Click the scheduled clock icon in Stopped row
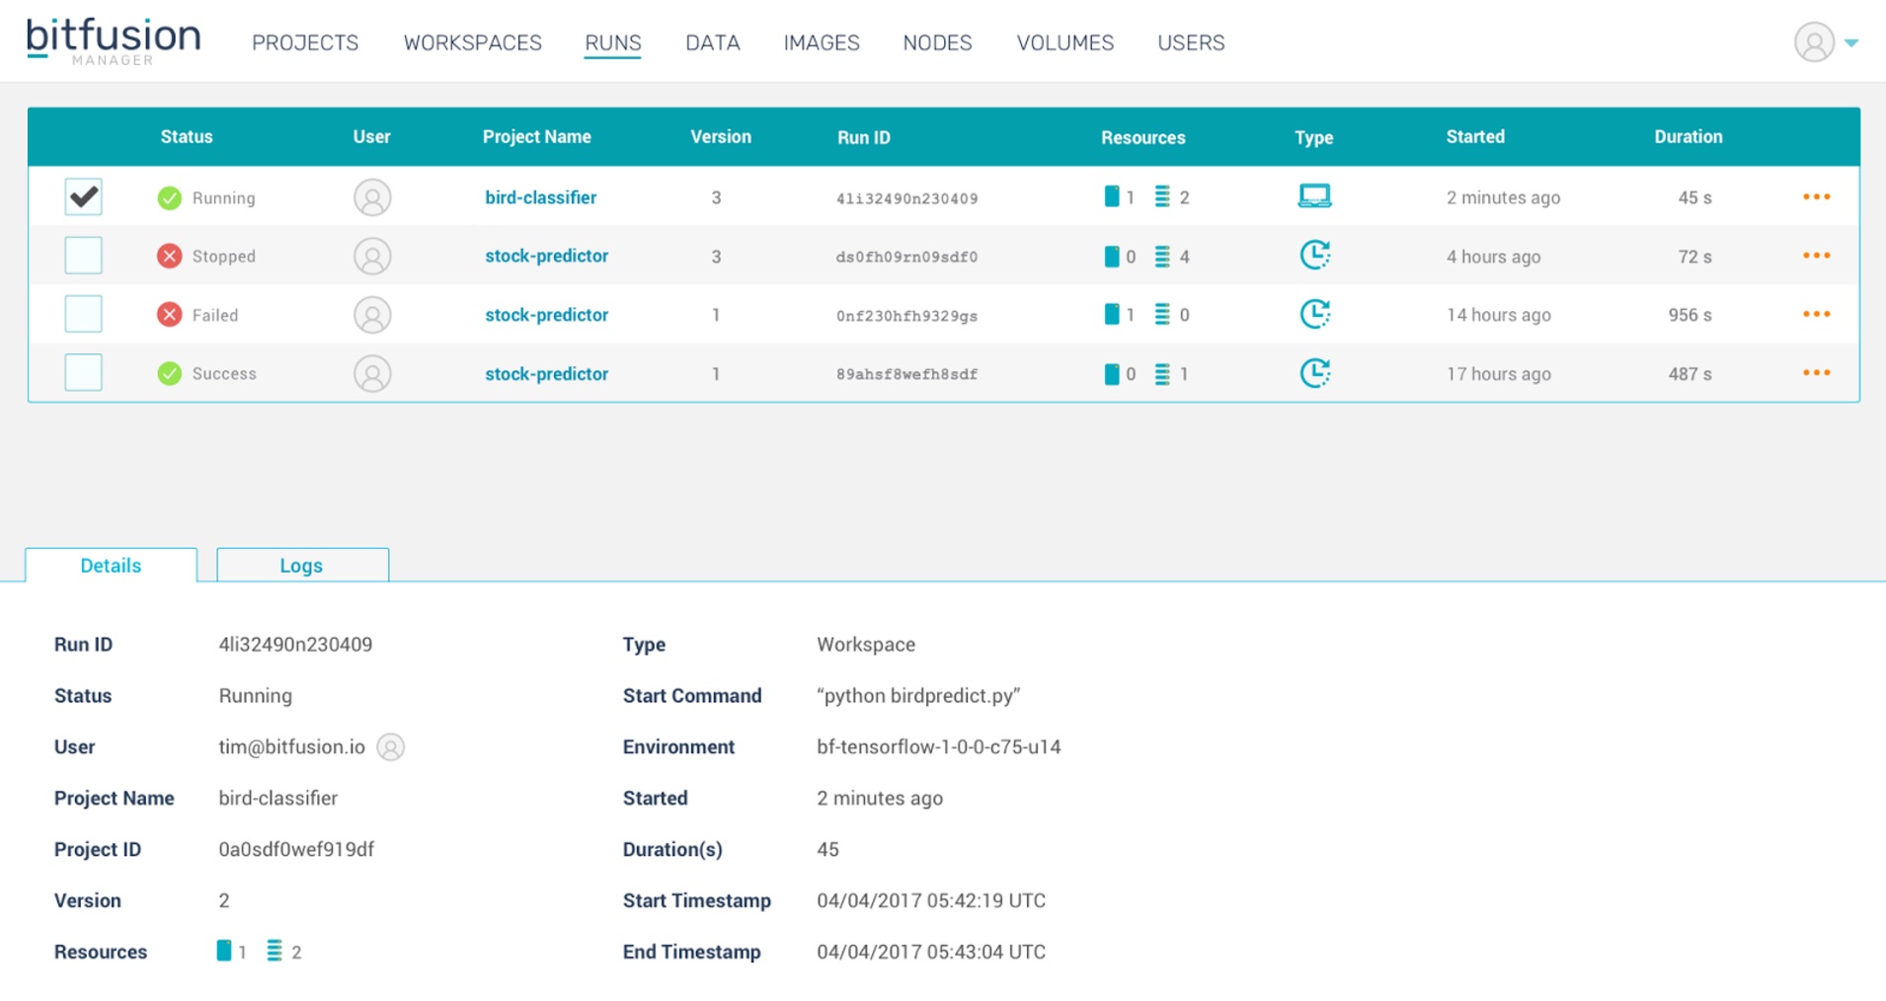1886x1001 pixels. tap(1313, 256)
